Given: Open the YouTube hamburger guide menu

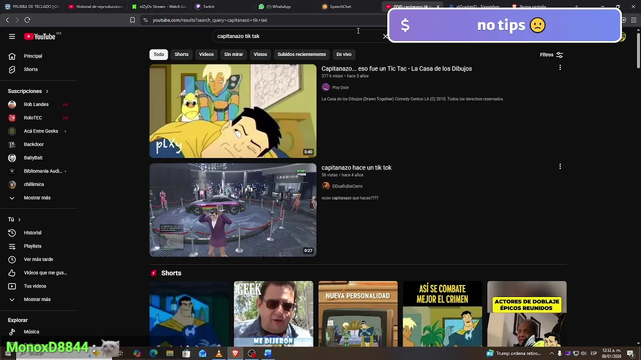Looking at the screenshot, I should click(x=12, y=36).
